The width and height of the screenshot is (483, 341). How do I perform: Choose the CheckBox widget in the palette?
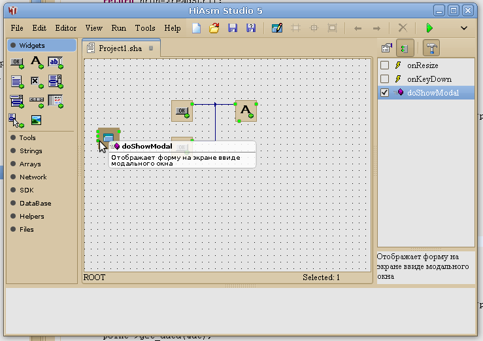(x=36, y=82)
